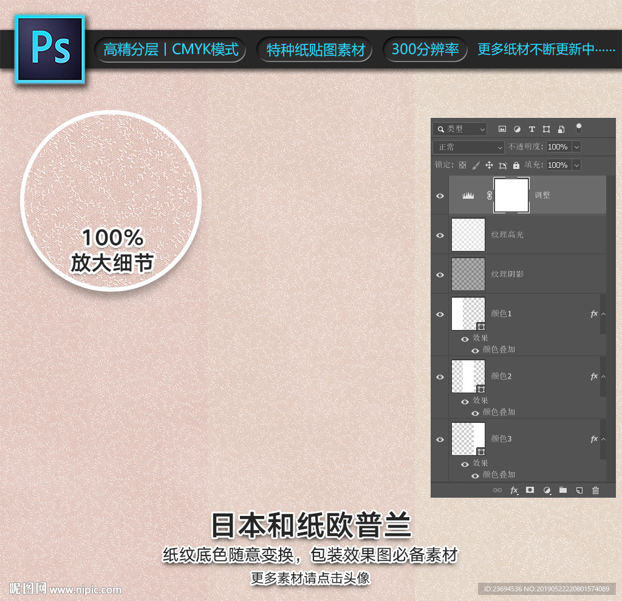Select the 纹理高光 layer thumbnail
Viewport: 622px width, 601px height.
pyautogui.click(x=468, y=235)
